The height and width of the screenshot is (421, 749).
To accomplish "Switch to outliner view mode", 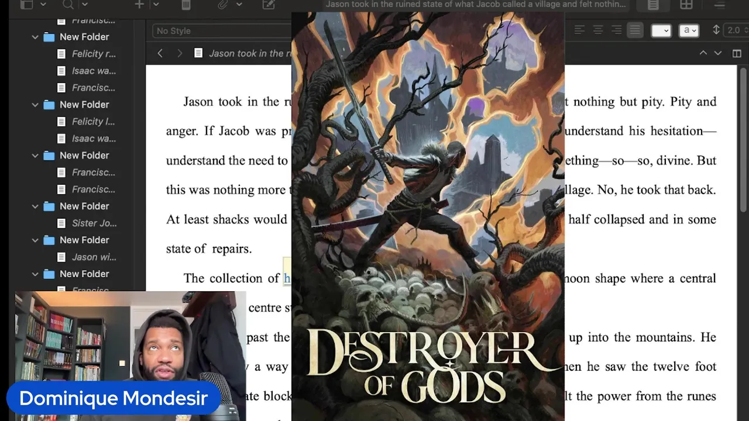I will tap(720, 5).
